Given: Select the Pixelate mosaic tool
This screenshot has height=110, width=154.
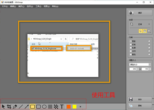Looking at the screenshot, I should 56,107.
